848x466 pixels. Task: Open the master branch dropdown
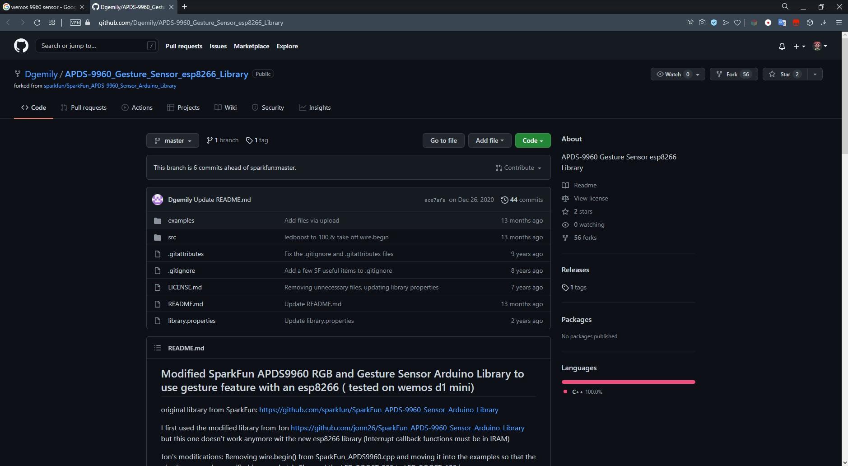coord(172,140)
